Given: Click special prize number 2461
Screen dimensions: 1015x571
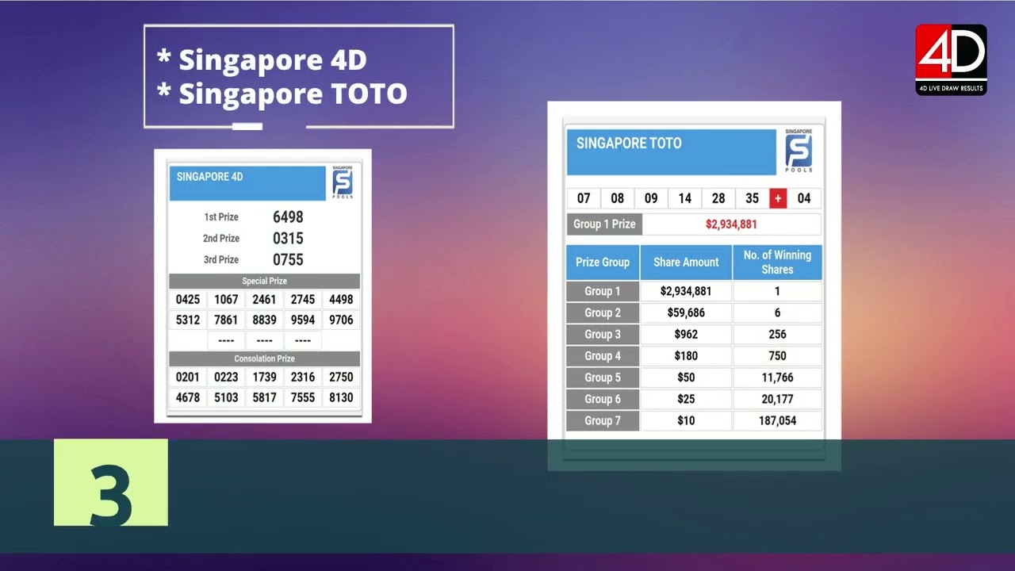Looking at the screenshot, I should (265, 300).
